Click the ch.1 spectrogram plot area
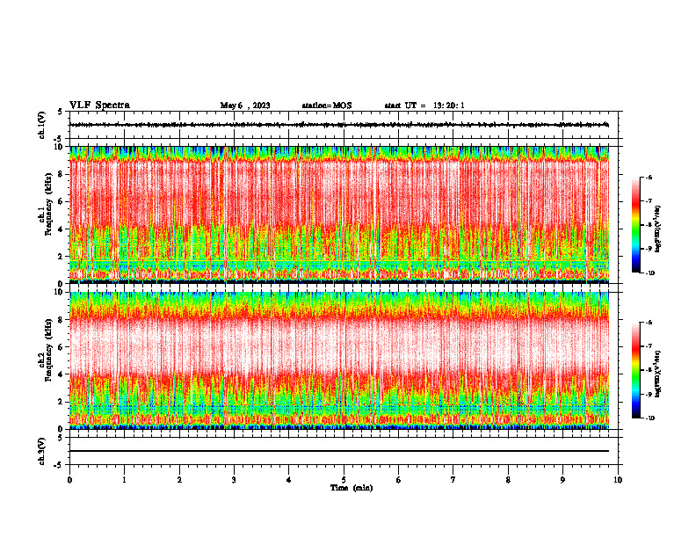This screenshot has height=538, width=696. point(339,214)
